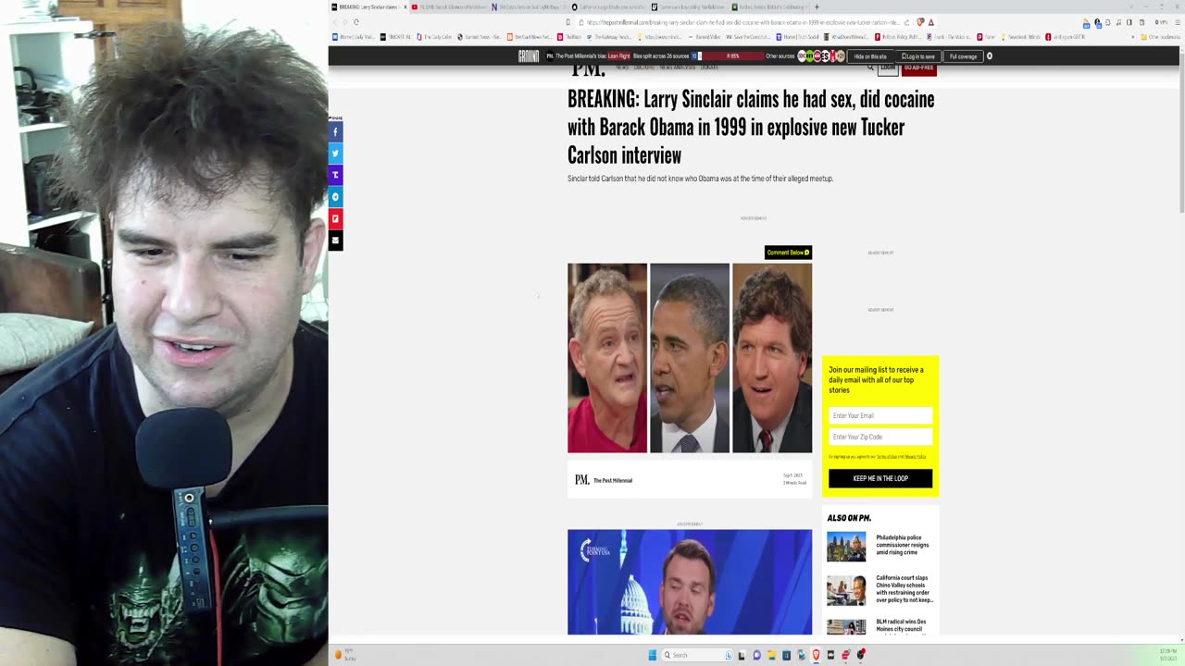The width and height of the screenshot is (1185, 666).
Task: Switch to the third browser tab
Action: tap(528, 6)
